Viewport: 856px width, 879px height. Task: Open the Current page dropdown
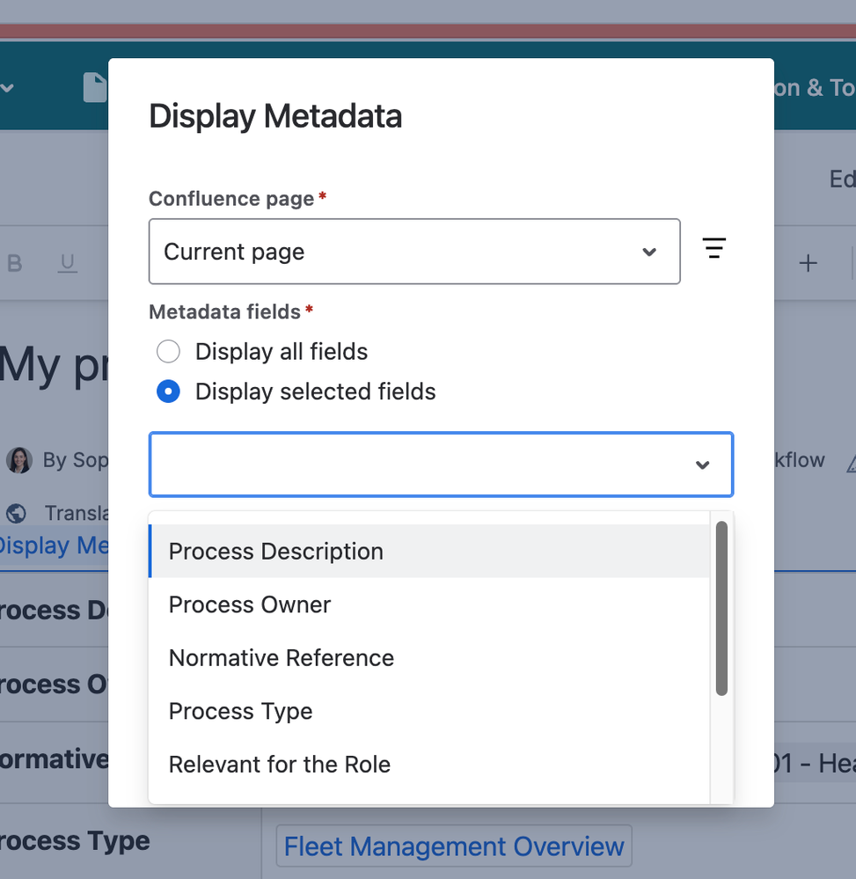pos(414,252)
